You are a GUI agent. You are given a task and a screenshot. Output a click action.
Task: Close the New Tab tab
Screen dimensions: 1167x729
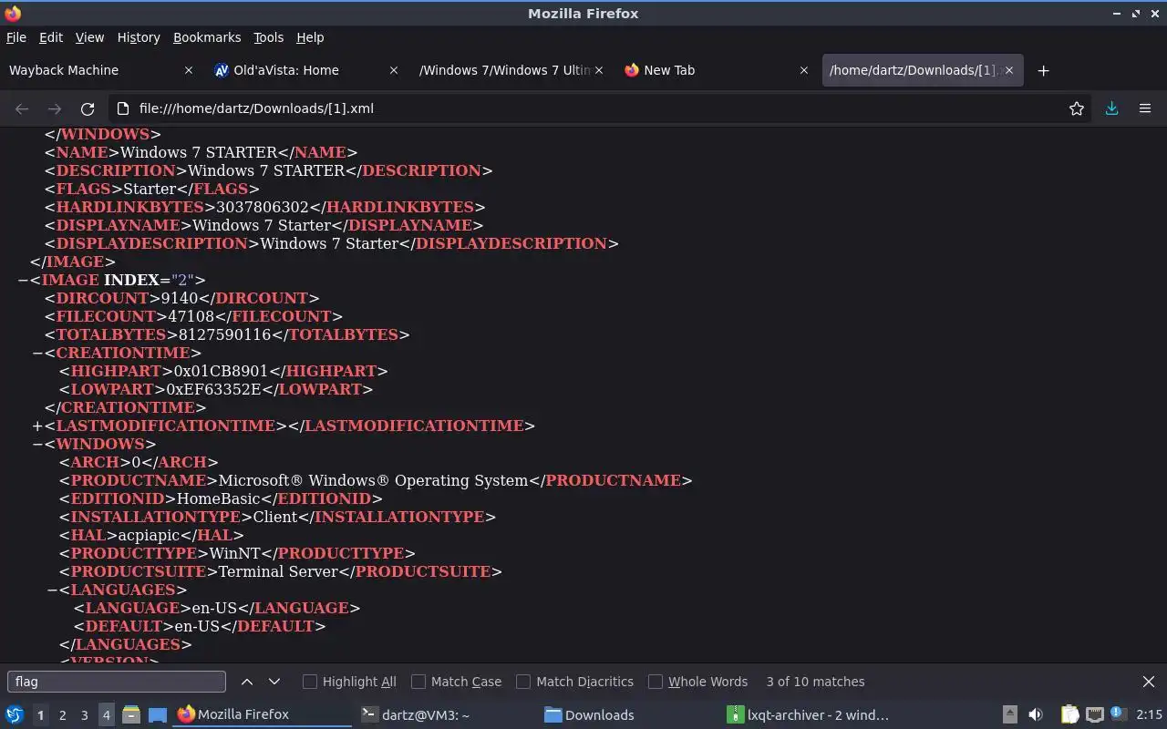tap(803, 70)
